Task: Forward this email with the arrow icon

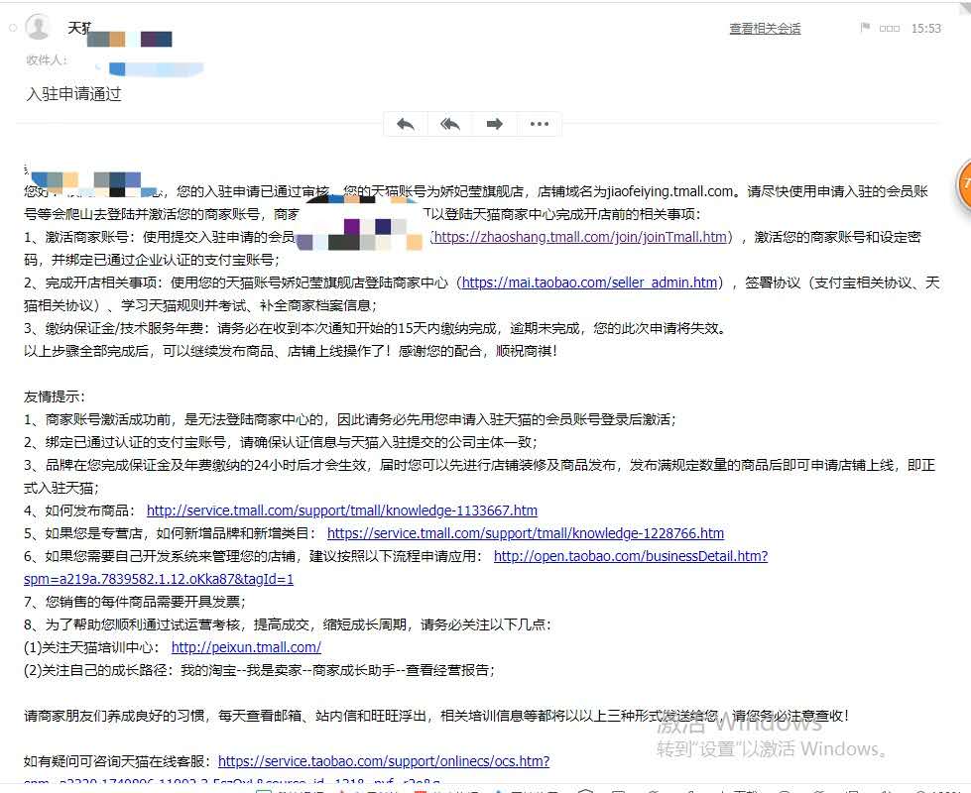Action: (494, 125)
